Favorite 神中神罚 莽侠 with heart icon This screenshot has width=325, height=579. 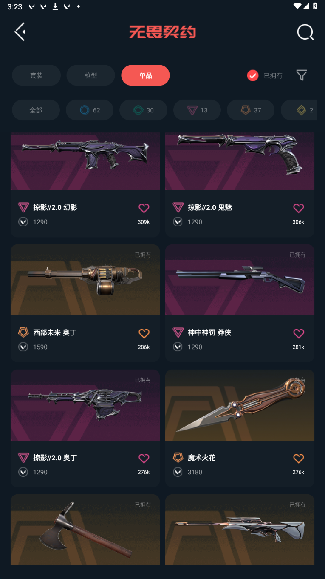point(299,333)
